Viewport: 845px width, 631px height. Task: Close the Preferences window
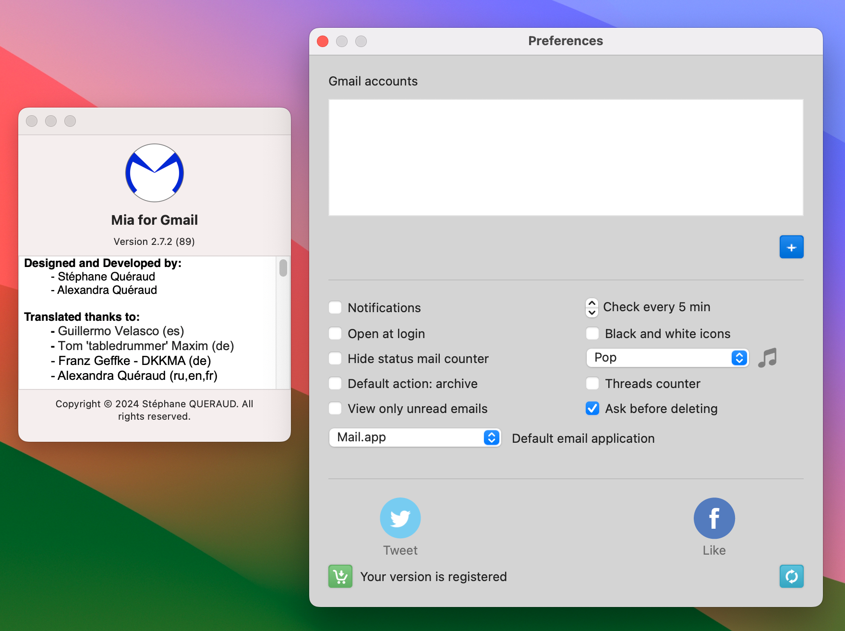(323, 41)
